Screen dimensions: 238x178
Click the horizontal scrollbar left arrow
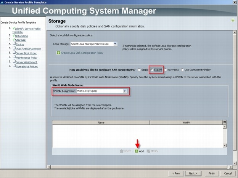tap(49, 167)
